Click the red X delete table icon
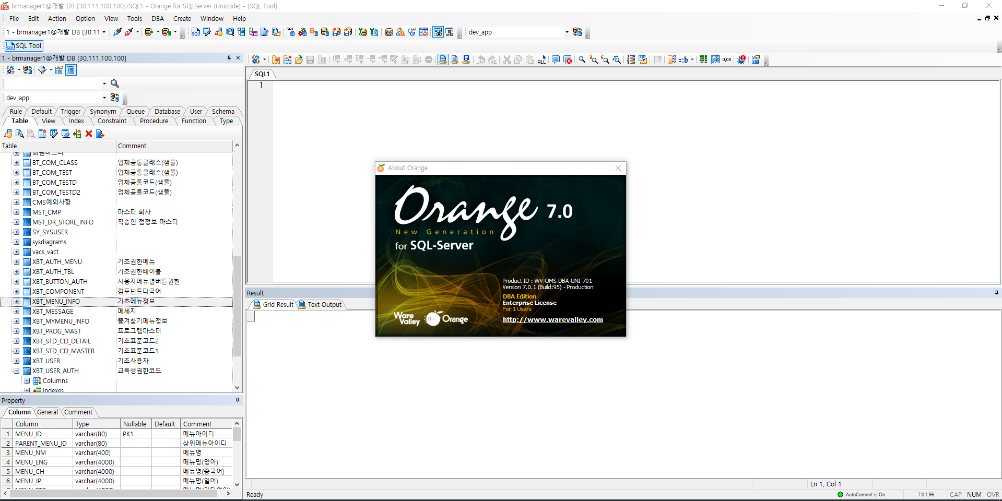The width and height of the screenshot is (1002, 501). pyautogui.click(x=89, y=134)
